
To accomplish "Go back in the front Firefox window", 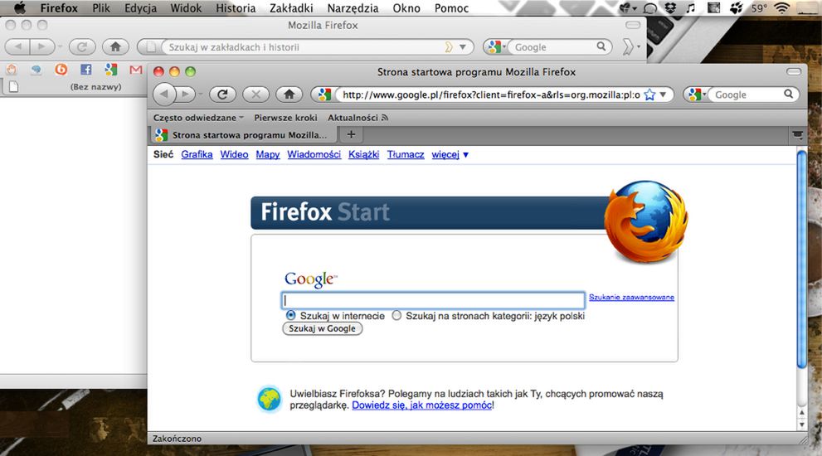I will (x=164, y=95).
